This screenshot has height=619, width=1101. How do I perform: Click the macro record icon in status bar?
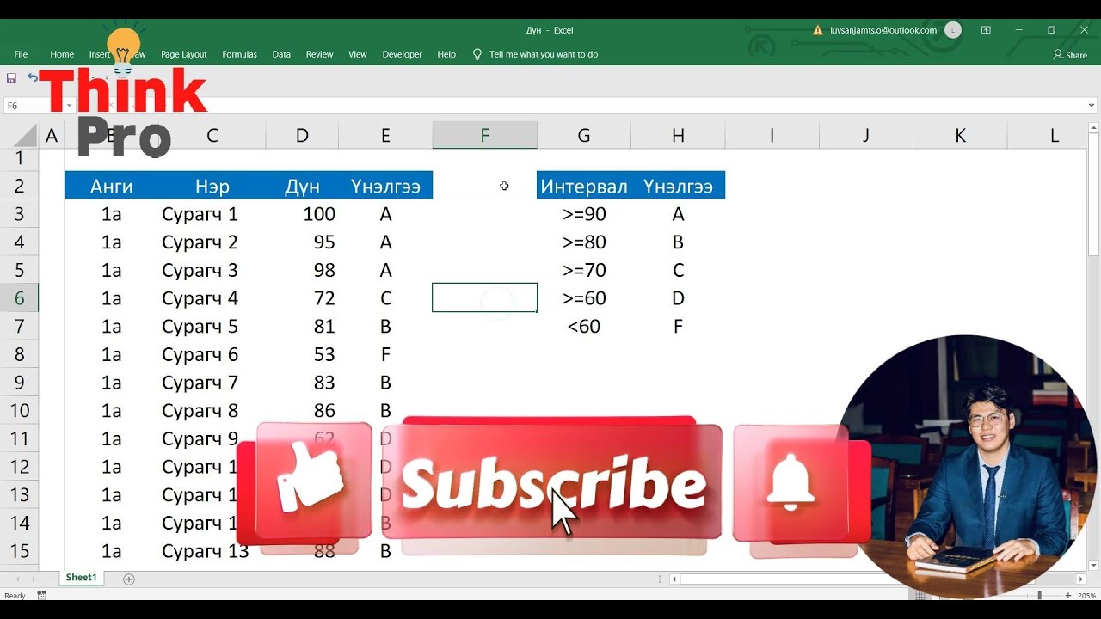coord(40,595)
